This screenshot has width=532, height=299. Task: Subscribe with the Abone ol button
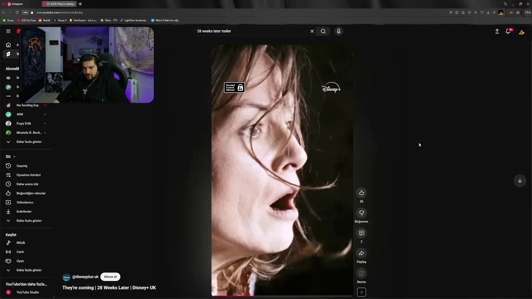click(x=110, y=277)
